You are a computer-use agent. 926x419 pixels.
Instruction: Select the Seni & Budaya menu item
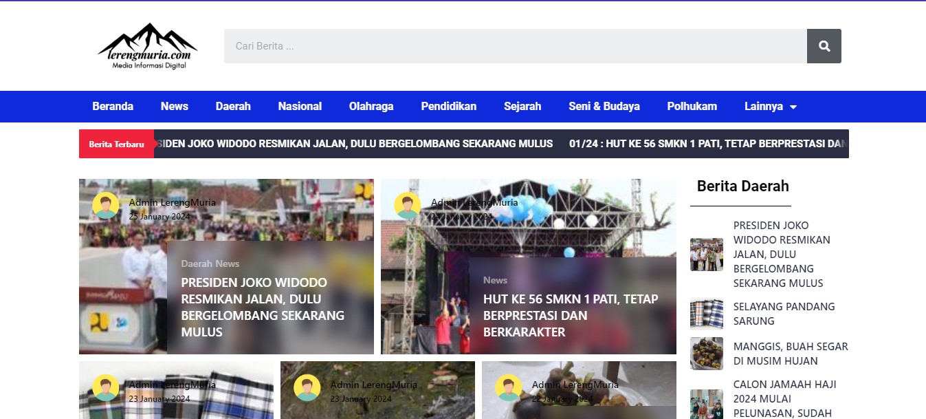(604, 107)
